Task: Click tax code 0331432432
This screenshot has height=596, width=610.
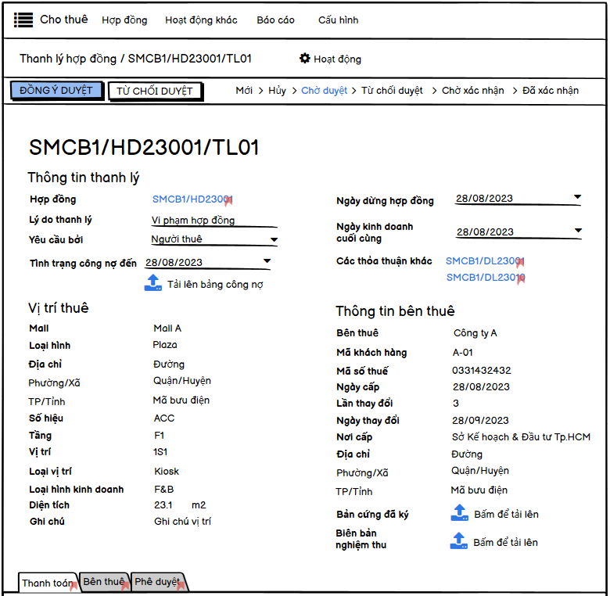Action: tap(482, 371)
